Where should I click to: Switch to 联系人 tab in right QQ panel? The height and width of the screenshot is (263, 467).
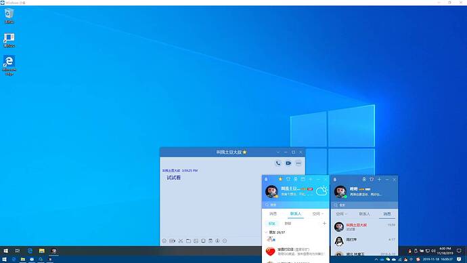364,214
